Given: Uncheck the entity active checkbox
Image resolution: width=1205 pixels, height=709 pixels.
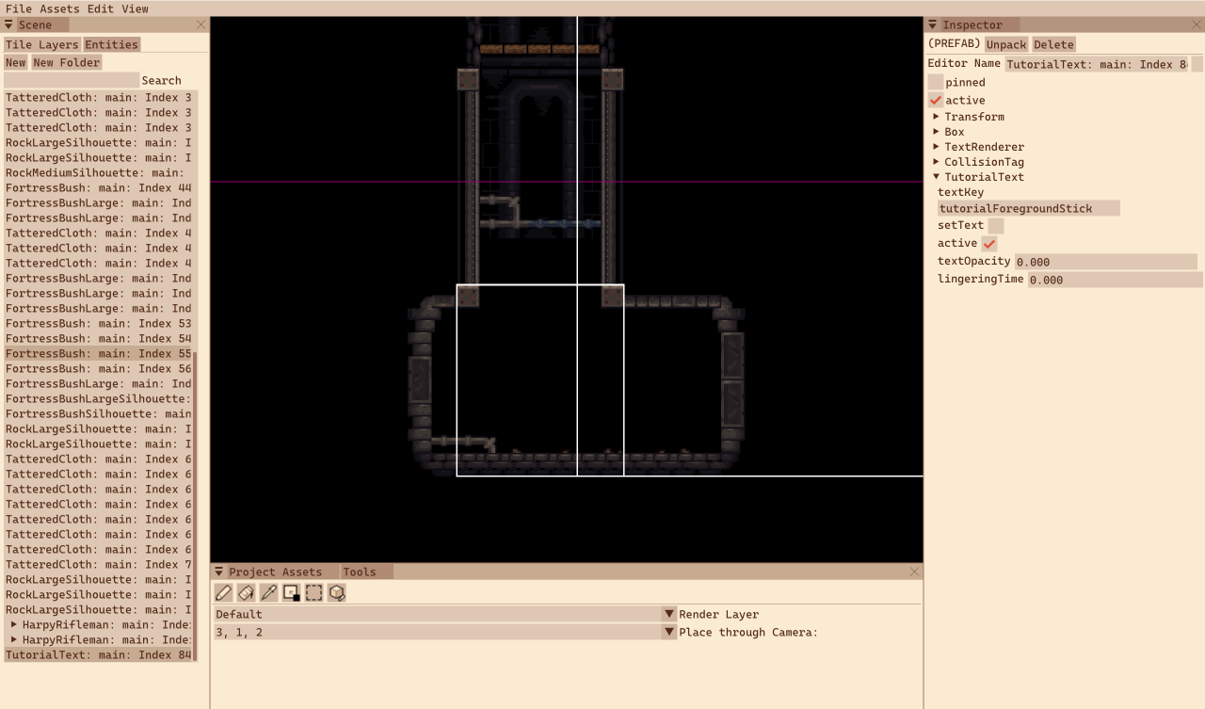Looking at the screenshot, I should pos(935,100).
